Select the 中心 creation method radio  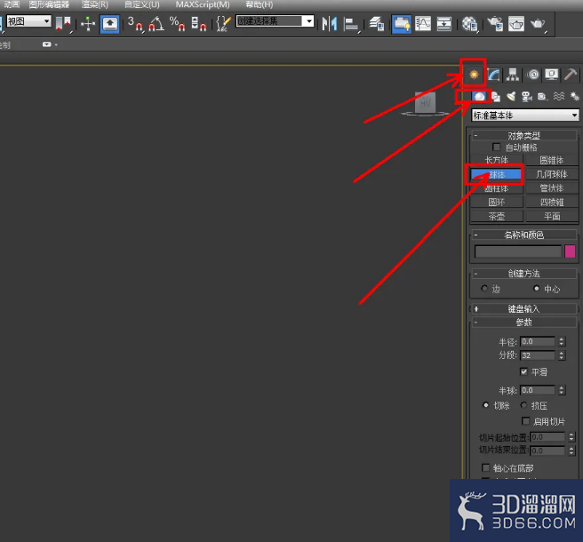536,289
